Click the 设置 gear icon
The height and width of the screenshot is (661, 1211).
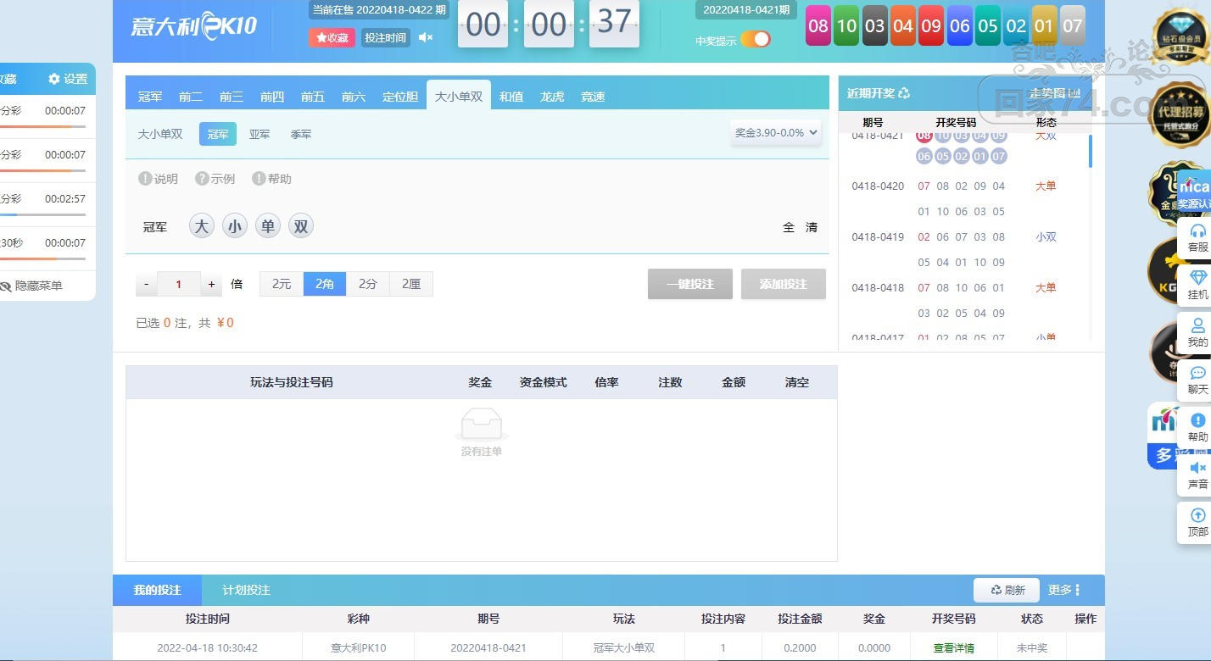click(x=54, y=79)
